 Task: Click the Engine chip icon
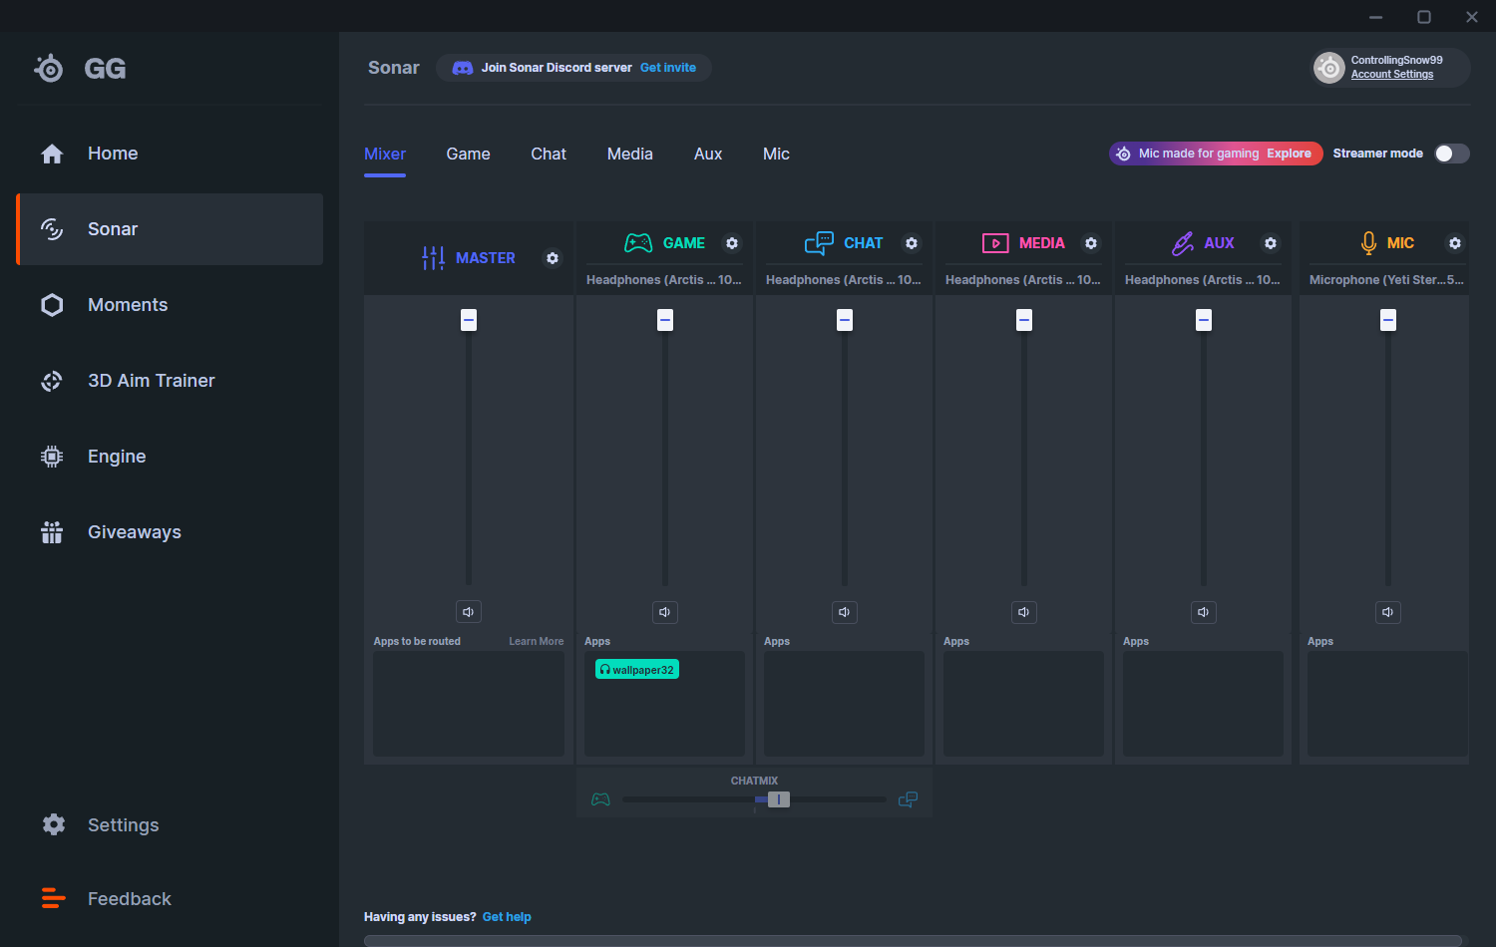[x=52, y=457]
